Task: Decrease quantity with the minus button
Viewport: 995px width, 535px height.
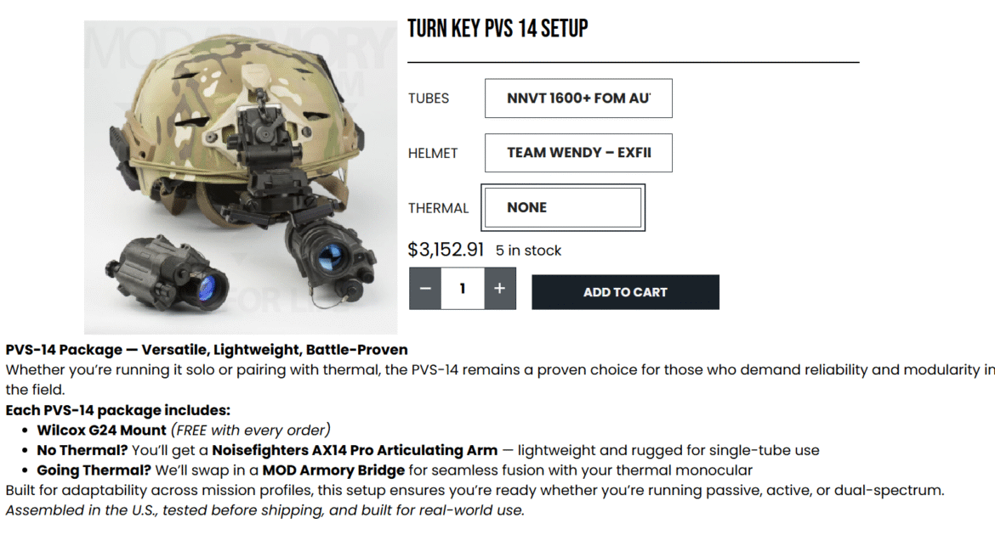Action: (425, 289)
